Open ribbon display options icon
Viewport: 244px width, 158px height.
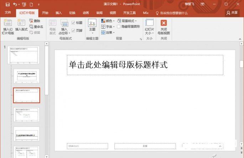(x=202, y=4)
